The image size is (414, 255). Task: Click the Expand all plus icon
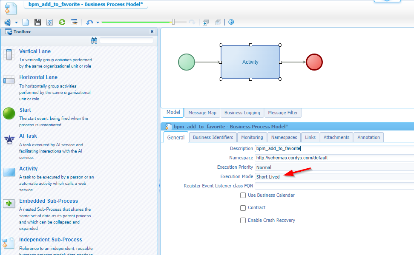(x=205, y=22)
